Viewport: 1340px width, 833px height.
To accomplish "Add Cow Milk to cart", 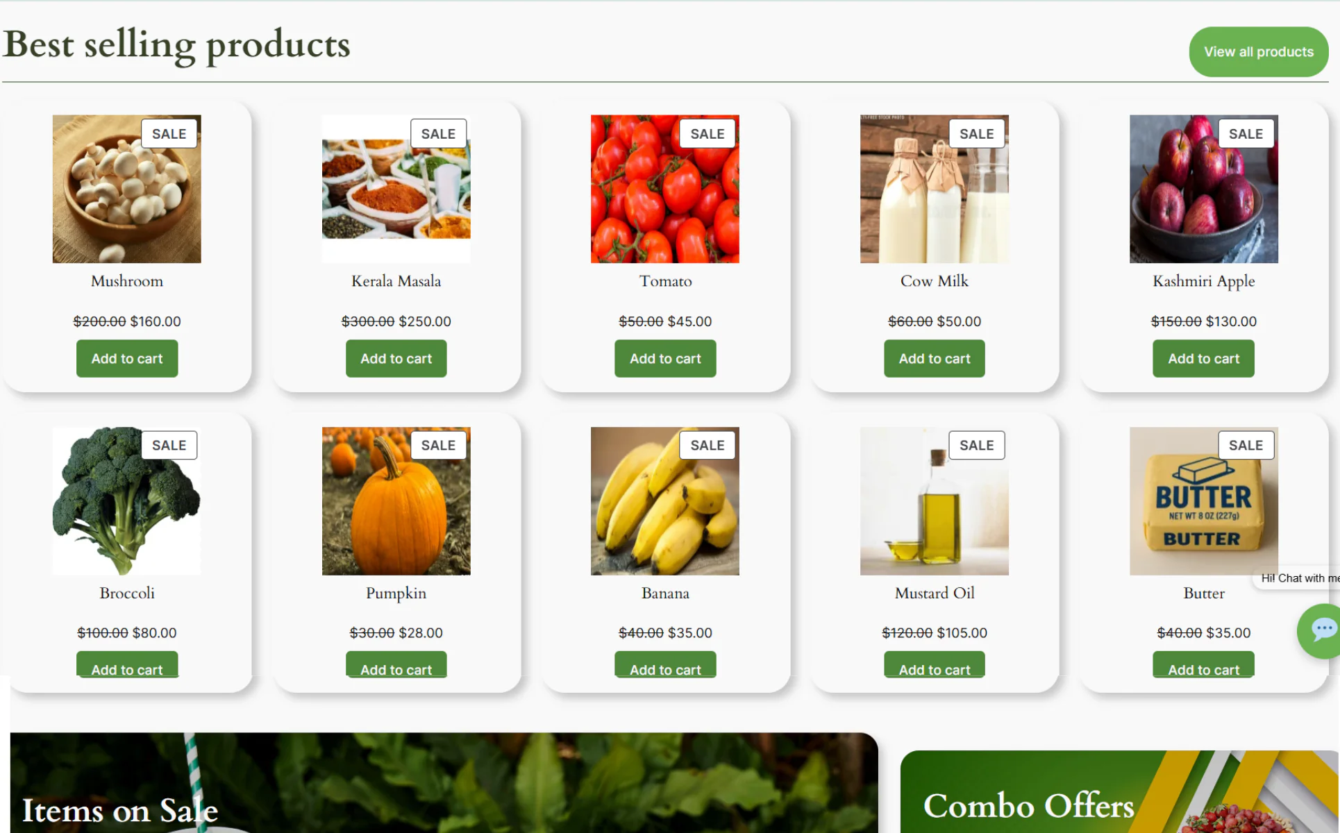I will pyautogui.click(x=935, y=359).
